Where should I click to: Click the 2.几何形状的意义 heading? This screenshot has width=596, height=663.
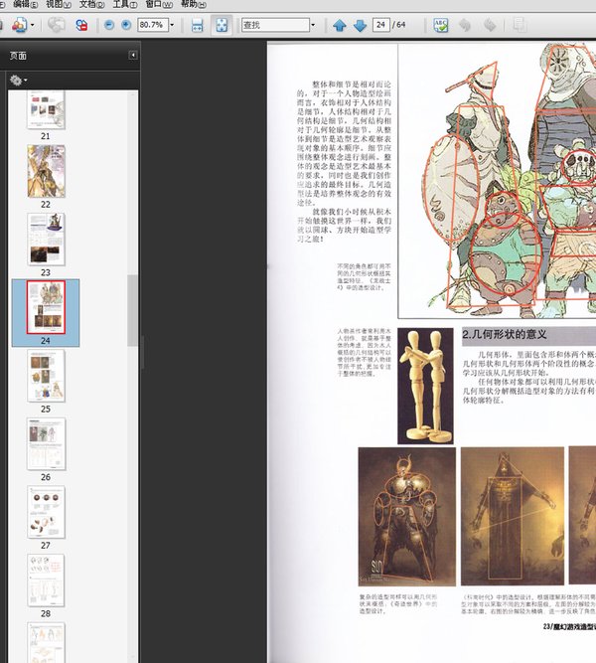(x=505, y=334)
